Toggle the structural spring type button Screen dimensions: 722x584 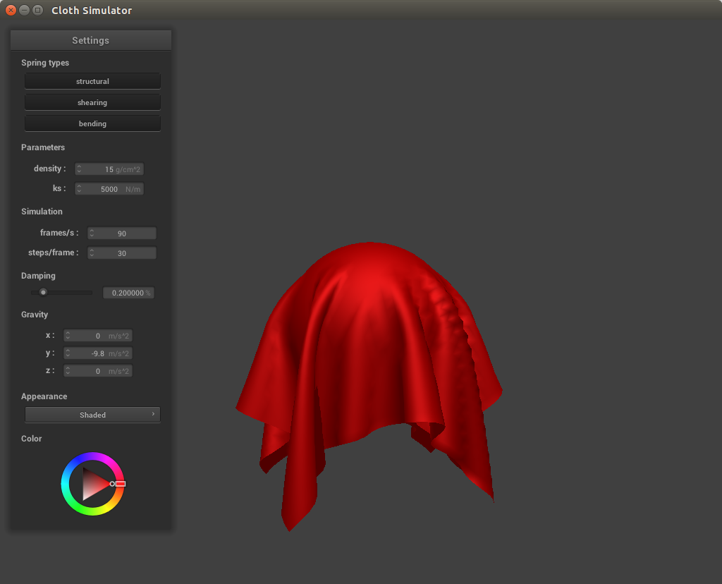coord(92,81)
